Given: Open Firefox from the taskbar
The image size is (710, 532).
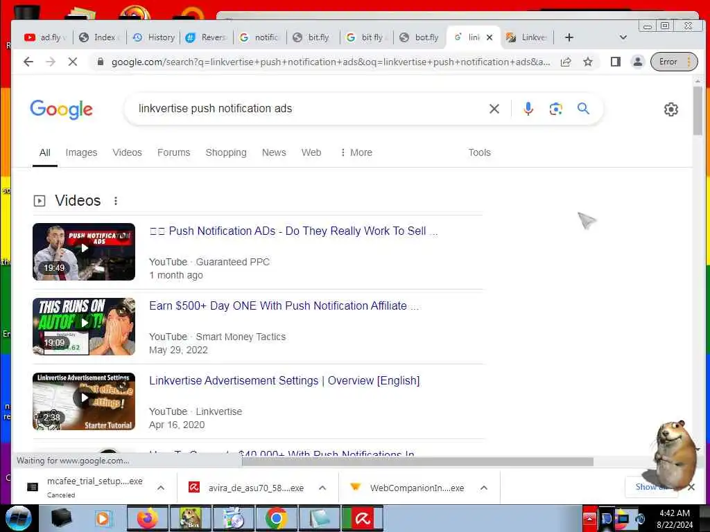Looking at the screenshot, I should point(148,518).
